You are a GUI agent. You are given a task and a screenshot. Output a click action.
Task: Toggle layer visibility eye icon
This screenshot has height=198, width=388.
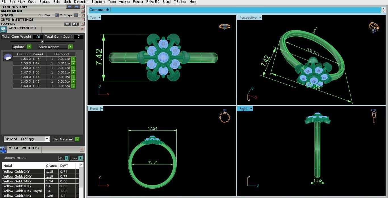75,24
